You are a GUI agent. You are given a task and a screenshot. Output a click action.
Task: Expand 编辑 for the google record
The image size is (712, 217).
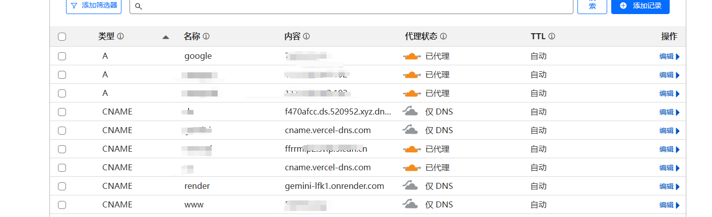point(670,56)
